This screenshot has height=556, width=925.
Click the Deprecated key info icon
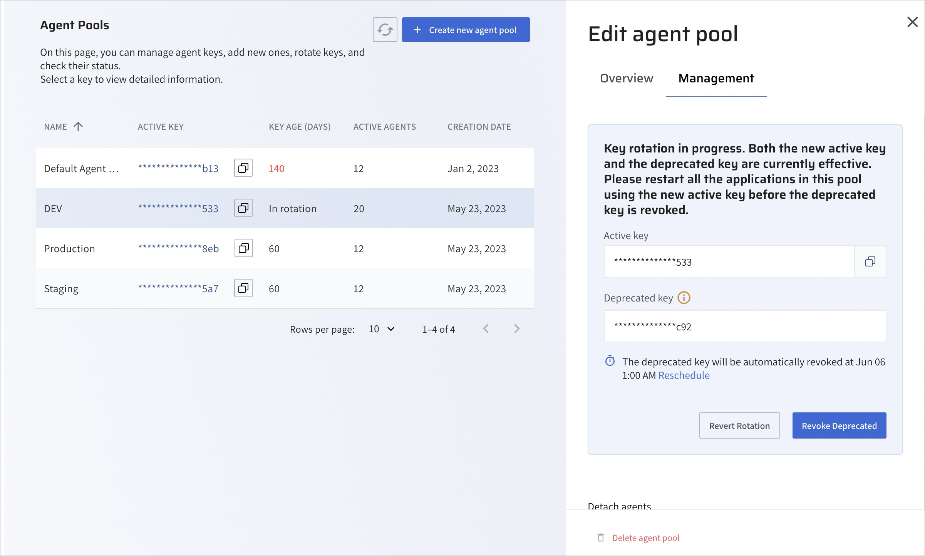[x=684, y=298]
